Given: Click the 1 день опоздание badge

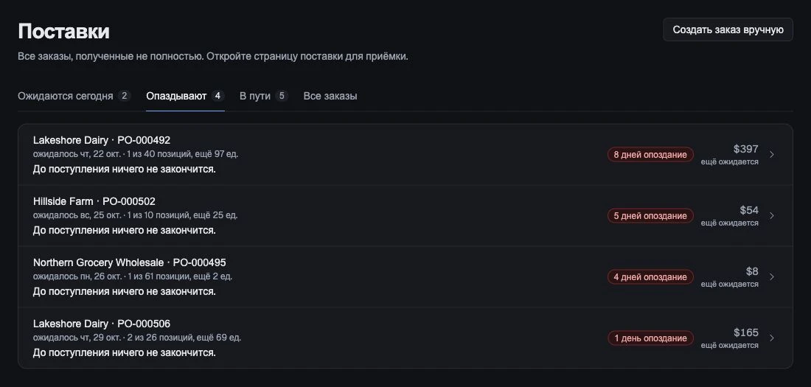Looking at the screenshot, I should coord(650,338).
